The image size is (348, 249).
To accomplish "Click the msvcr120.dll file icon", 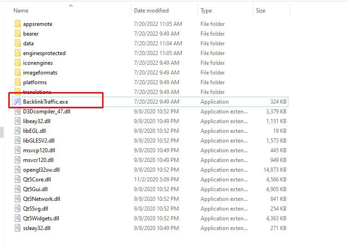I will (x=18, y=160).
